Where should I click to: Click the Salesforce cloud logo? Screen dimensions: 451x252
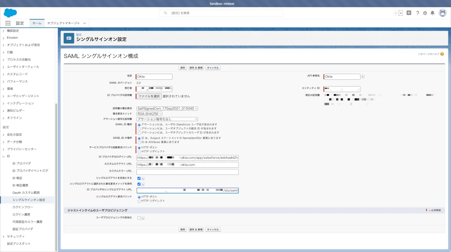pos(10,13)
